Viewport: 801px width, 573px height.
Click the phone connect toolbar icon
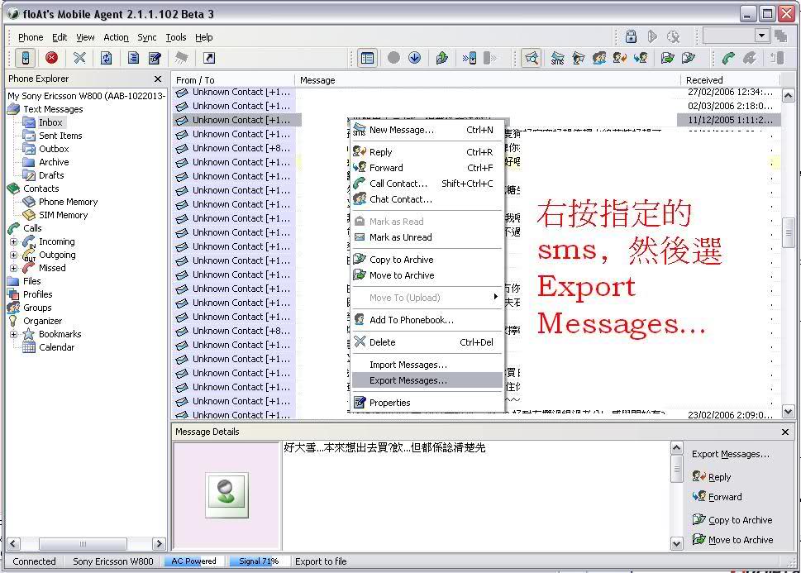point(25,58)
